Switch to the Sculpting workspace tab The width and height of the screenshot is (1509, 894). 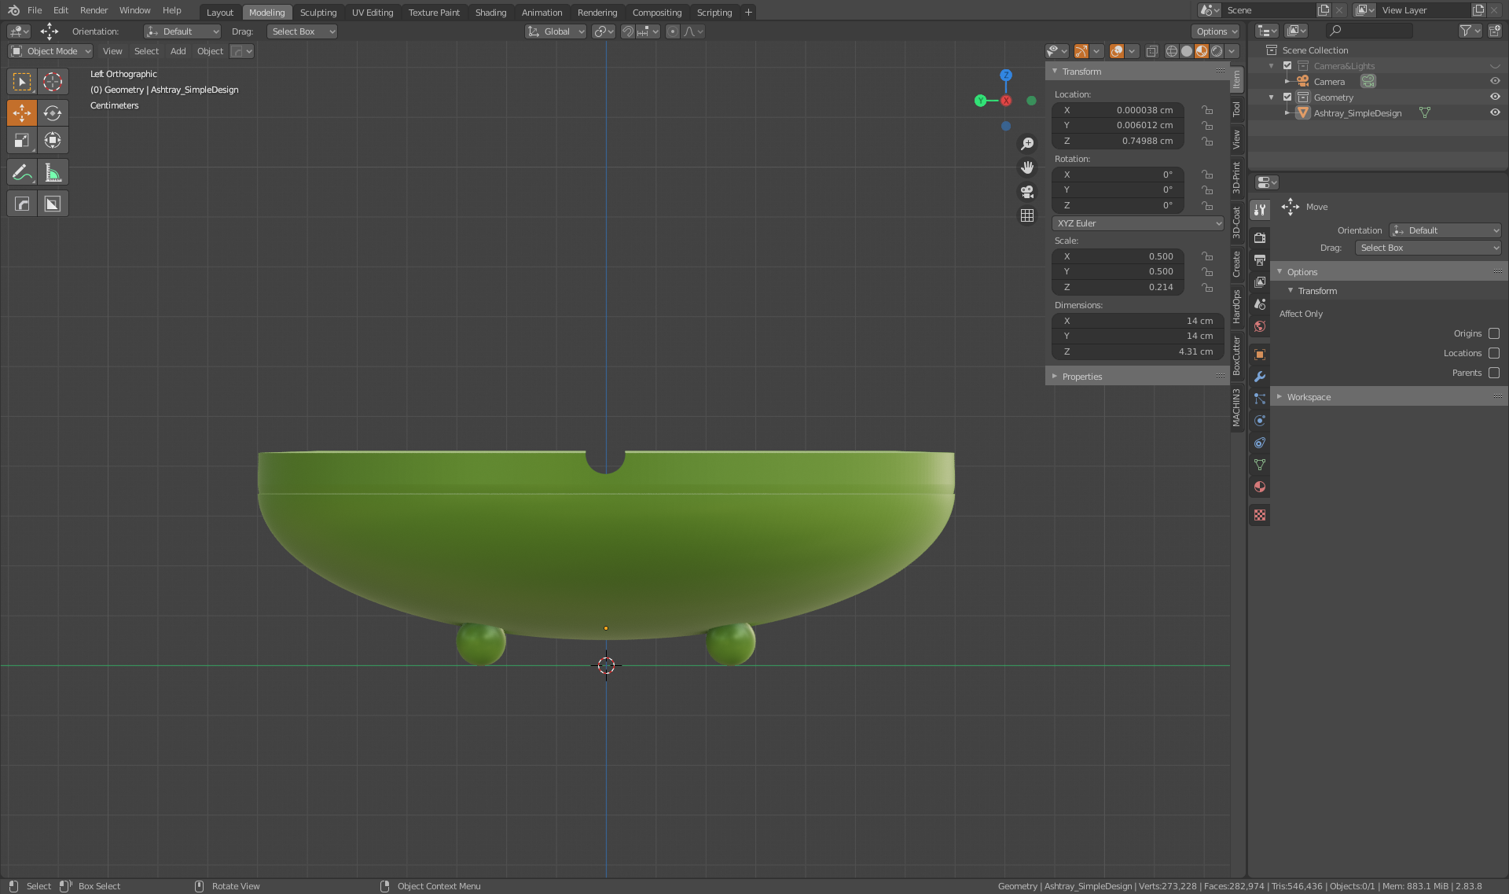[x=318, y=12]
